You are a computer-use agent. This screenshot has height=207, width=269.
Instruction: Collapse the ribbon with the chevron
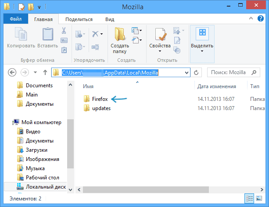click(251, 18)
